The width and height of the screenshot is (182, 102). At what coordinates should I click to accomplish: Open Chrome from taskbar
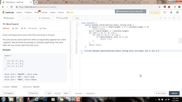point(20,99)
